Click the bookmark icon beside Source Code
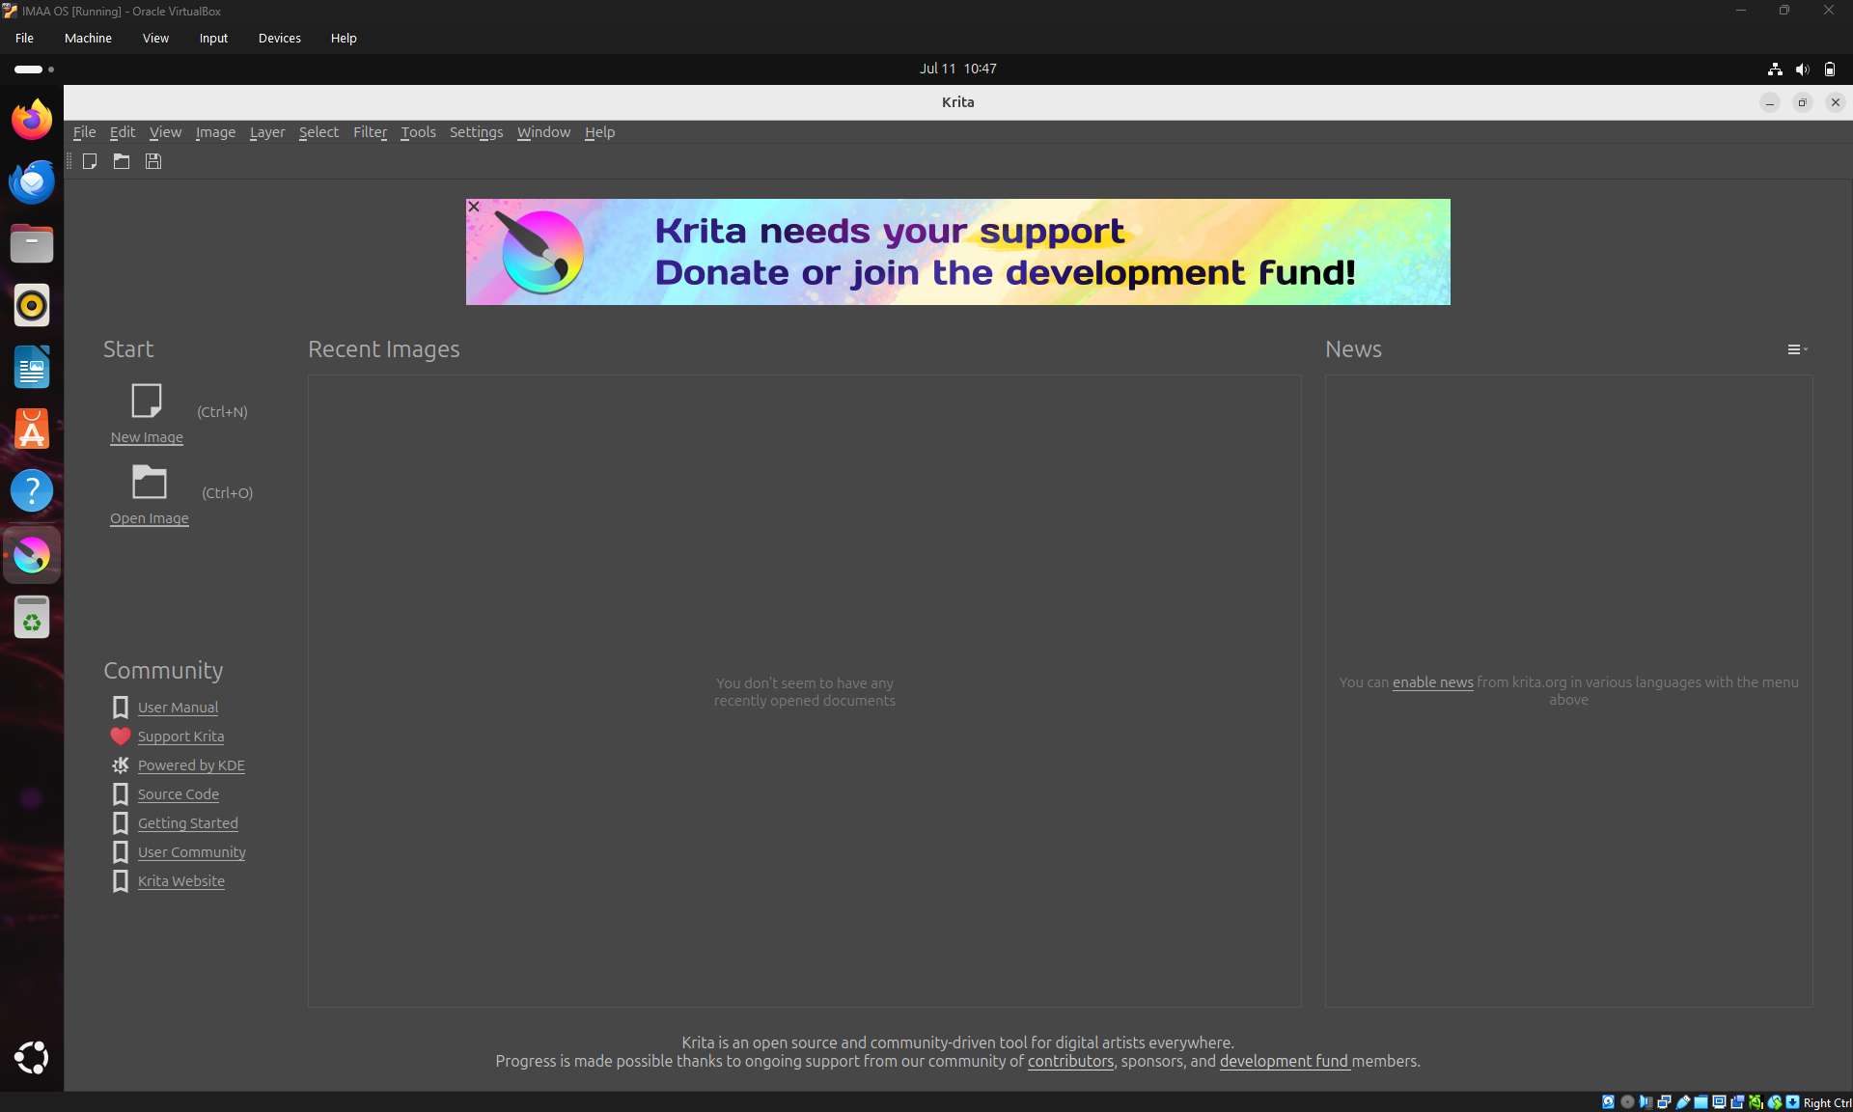 point(121,794)
